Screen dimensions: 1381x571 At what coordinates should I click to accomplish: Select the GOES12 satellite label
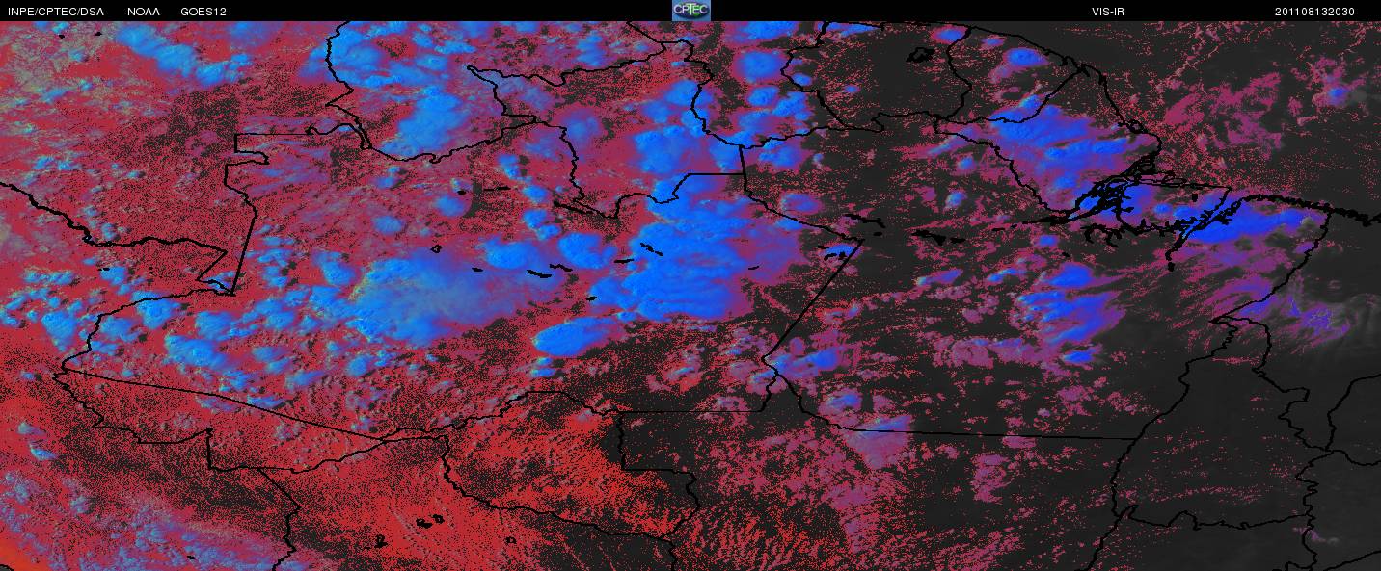[x=203, y=12]
